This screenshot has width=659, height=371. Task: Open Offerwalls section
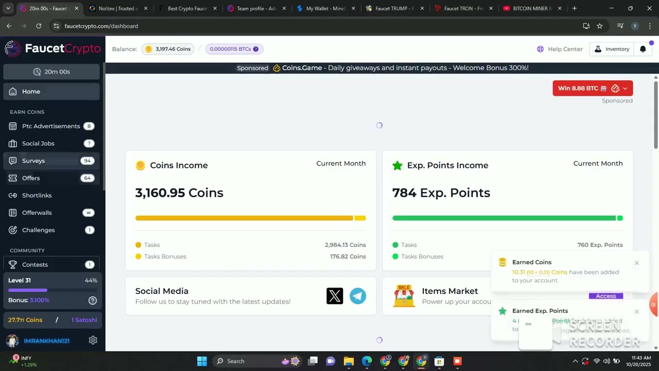coord(51,212)
